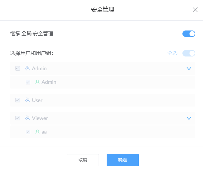
Task: Collapse the Admin group chevron
Action: pos(189,68)
